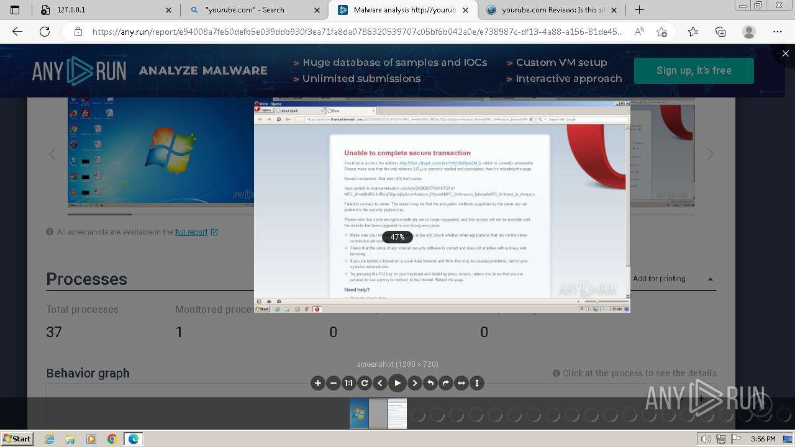Open a new browser tab

tap(639, 10)
